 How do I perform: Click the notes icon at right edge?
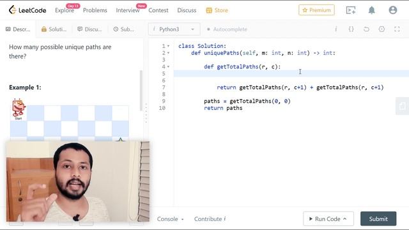[402, 106]
